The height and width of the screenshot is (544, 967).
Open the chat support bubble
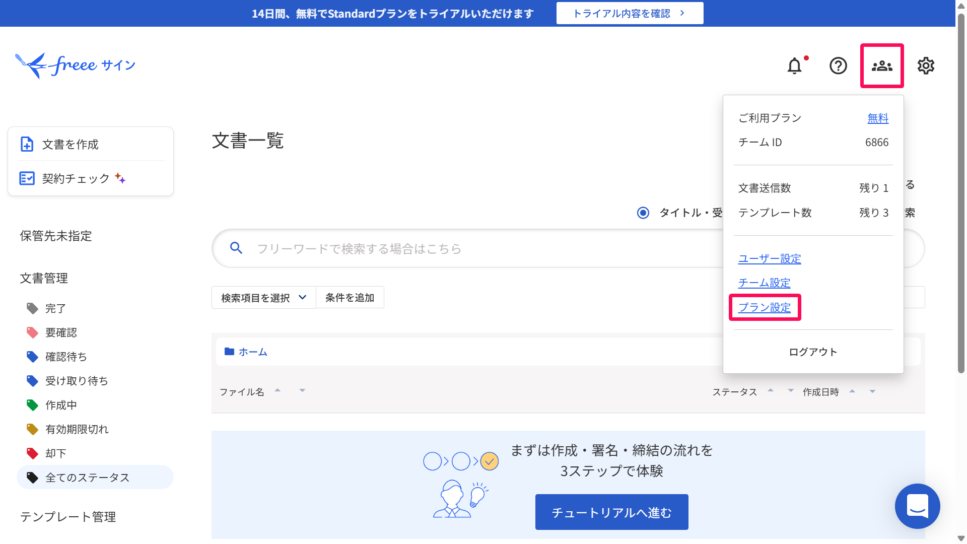(x=917, y=506)
